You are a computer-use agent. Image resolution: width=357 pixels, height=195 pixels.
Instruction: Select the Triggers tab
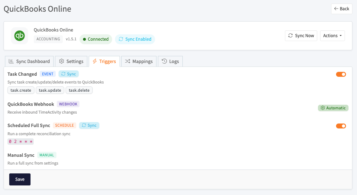pyautogui.click(x=104, y=61)
